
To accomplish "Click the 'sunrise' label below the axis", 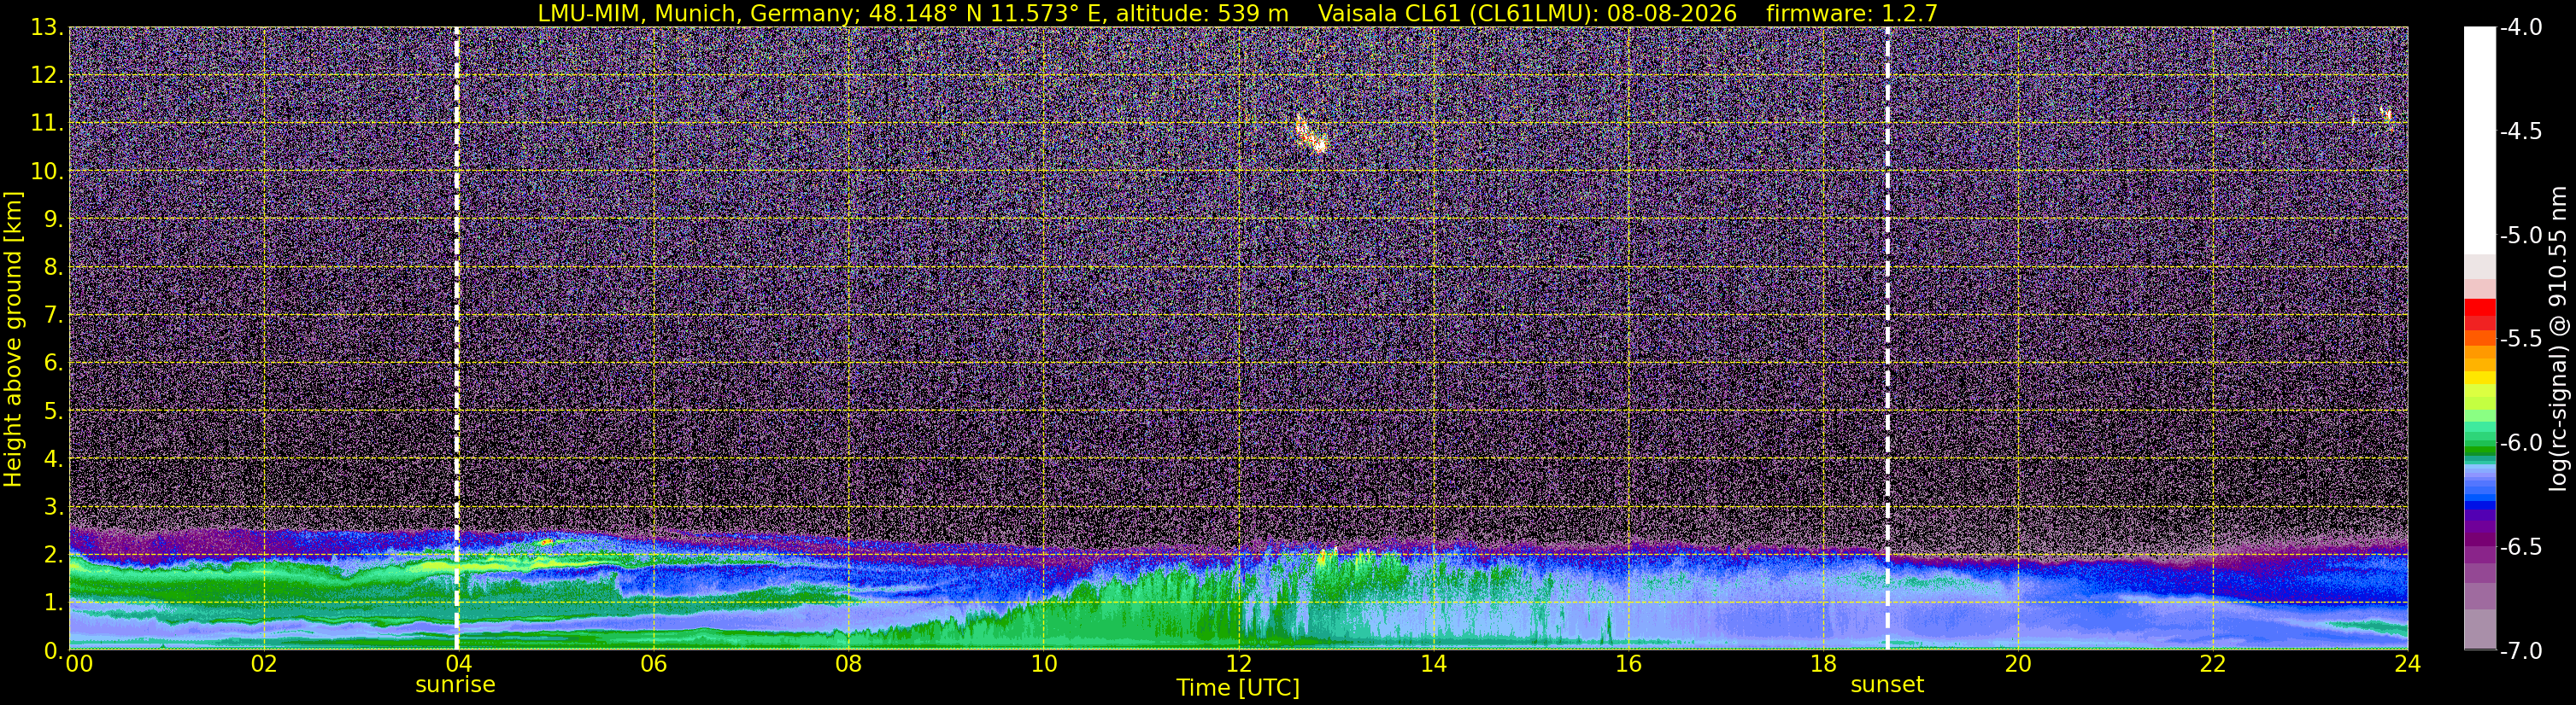I will (455, 685).
